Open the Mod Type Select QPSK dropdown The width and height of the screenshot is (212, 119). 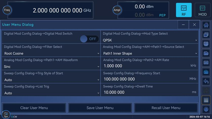[x=150, y=40]
